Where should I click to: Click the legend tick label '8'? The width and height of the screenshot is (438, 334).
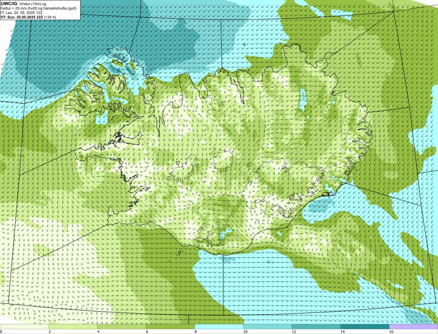pos(195,332)
